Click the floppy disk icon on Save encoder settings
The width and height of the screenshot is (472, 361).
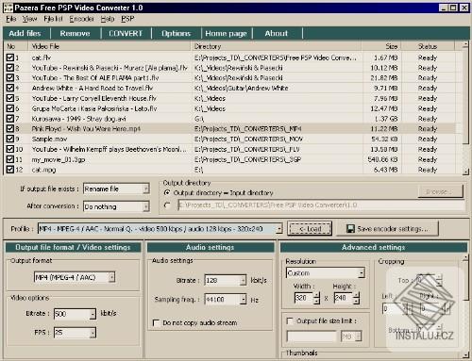point(350,229)
